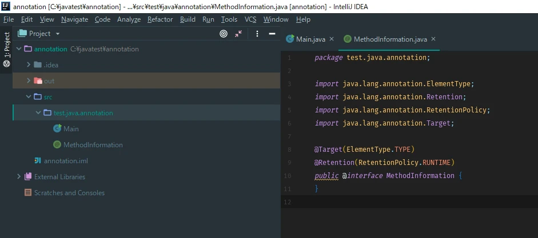Hide the Project panel with minimize icon

click(x=272, y=34)
